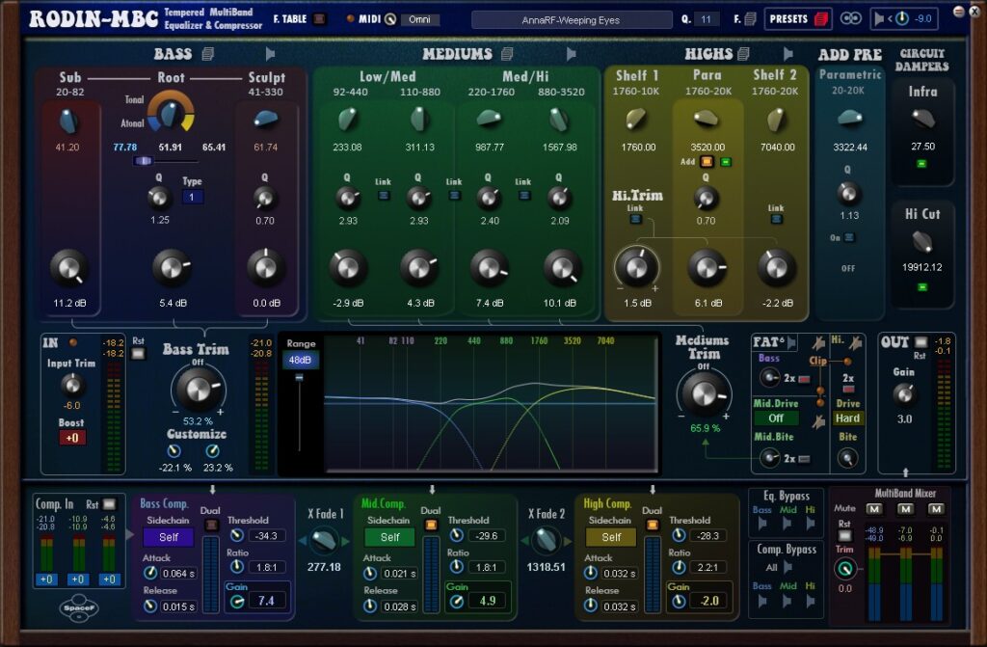This screenshot has height=647, width=987.
Task: Click the Bass section copy icon
Action: (x=208, y=54)
